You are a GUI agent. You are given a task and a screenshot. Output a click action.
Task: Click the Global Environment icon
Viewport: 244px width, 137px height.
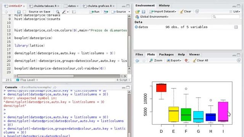pyautogui.click(x=137, y=17)
